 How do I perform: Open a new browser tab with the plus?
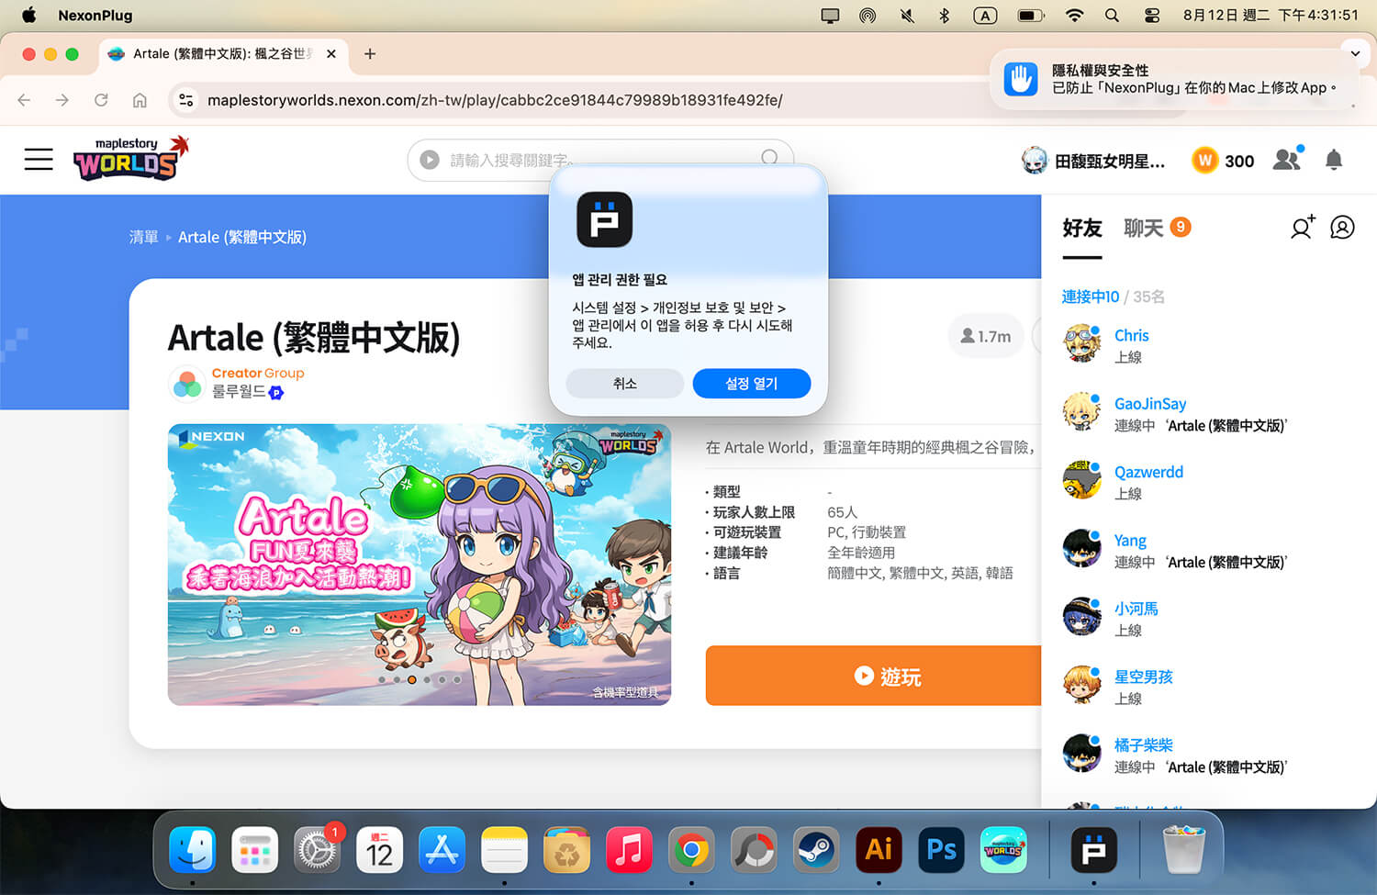pos(370,54)
